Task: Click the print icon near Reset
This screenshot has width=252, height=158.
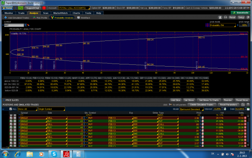Action: (225, 17)
